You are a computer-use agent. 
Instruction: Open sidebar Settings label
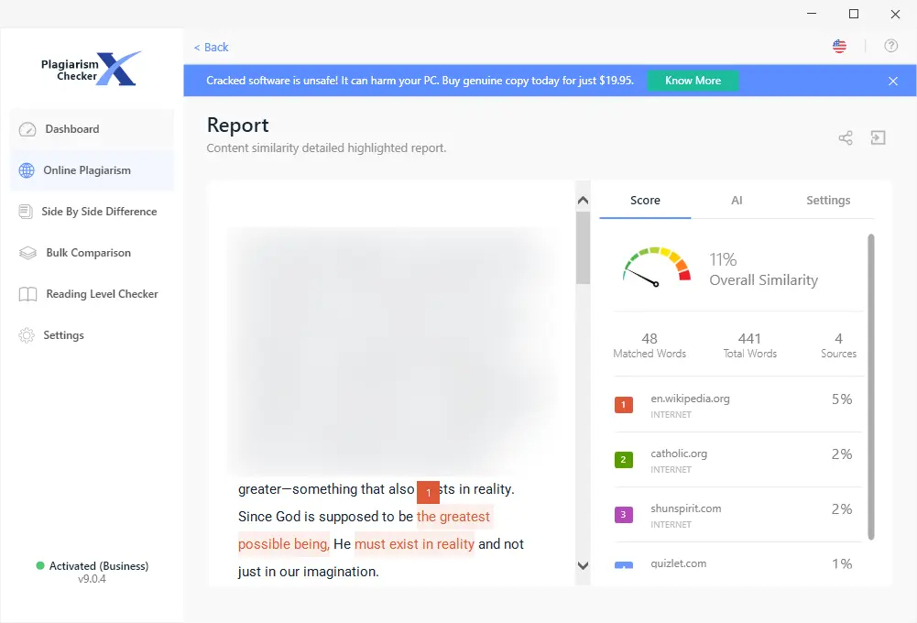[x=64, y=335]
